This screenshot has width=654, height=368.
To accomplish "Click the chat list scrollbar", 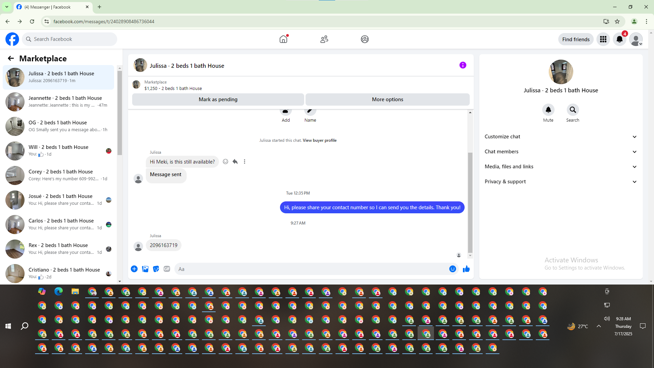I will click(x=120, y=112).
